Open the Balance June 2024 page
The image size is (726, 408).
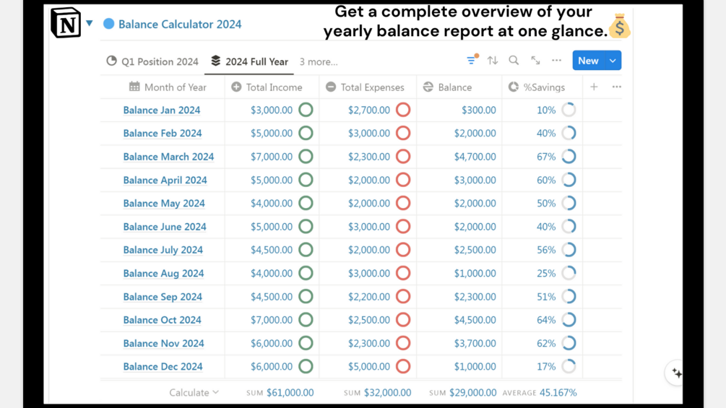pos(165,227)
